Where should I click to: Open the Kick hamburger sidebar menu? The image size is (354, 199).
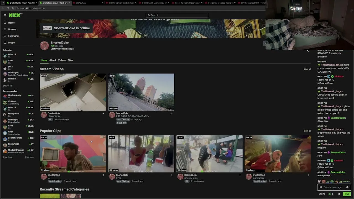pyautogui.click(x=5, y=15)
